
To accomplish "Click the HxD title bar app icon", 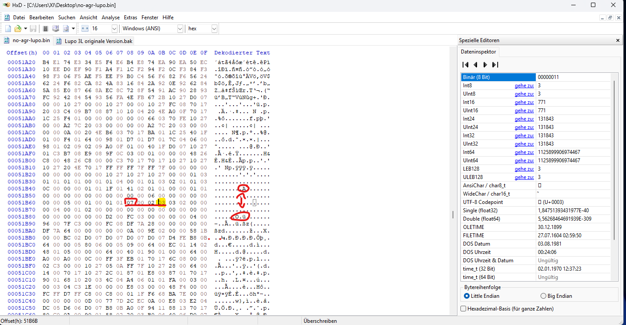I will pyautogui.click(x=7, y=5).
